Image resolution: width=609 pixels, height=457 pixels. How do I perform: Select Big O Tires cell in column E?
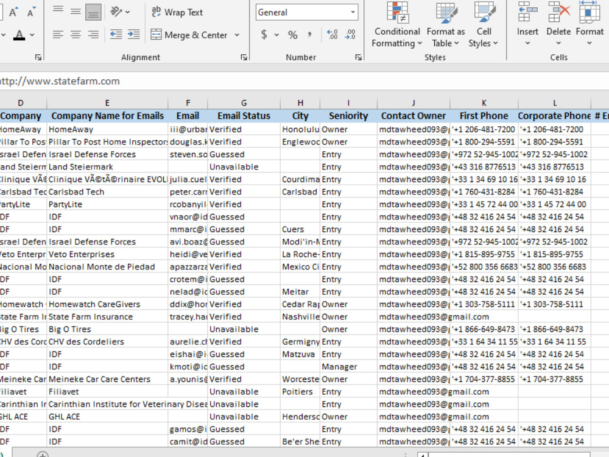click(107, 329)
